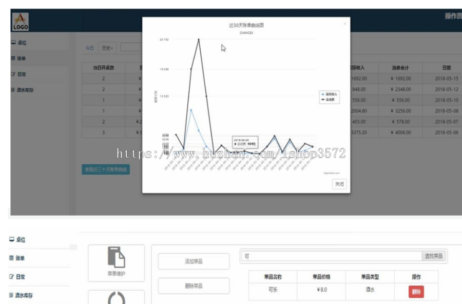
Task: Click the 菜品名称 column header
Action: click(273, 277)
